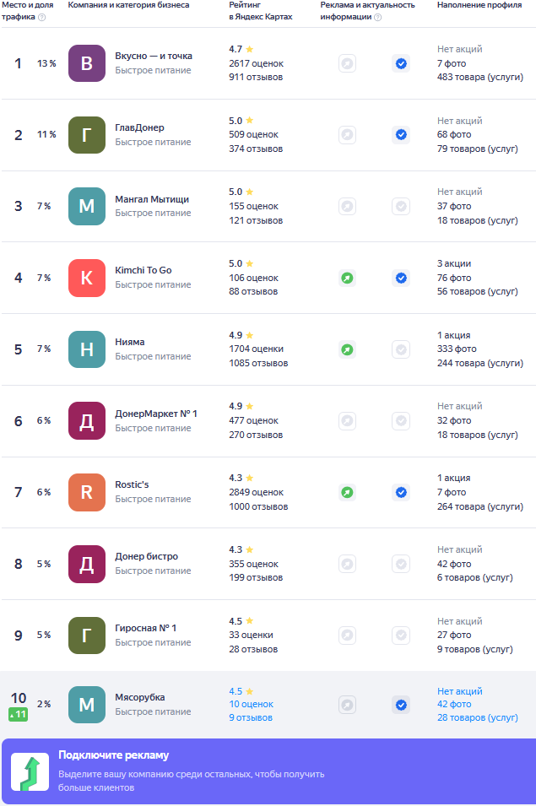Image resolution: width=536 pixels, height=806 pixels.
Task: Click verified checkmark for Мясорубка
Action: tap(401, 705)
